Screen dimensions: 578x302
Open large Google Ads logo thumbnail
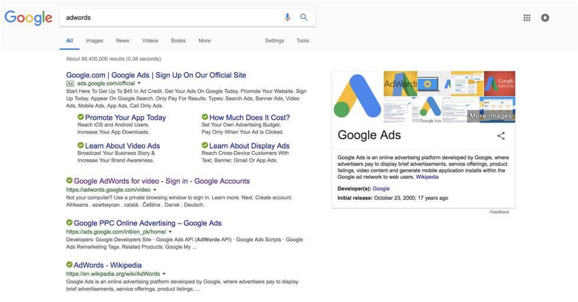(x=358, y=97)
